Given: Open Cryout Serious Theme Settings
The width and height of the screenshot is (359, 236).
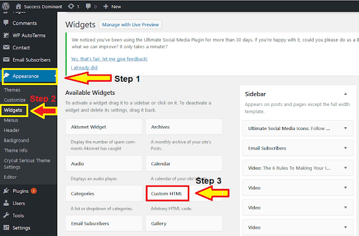Looking at the screenshot, I should [x=27, y=164].
